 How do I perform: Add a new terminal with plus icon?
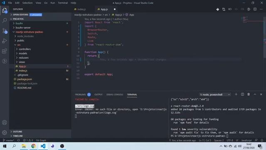tap(236, 95)
